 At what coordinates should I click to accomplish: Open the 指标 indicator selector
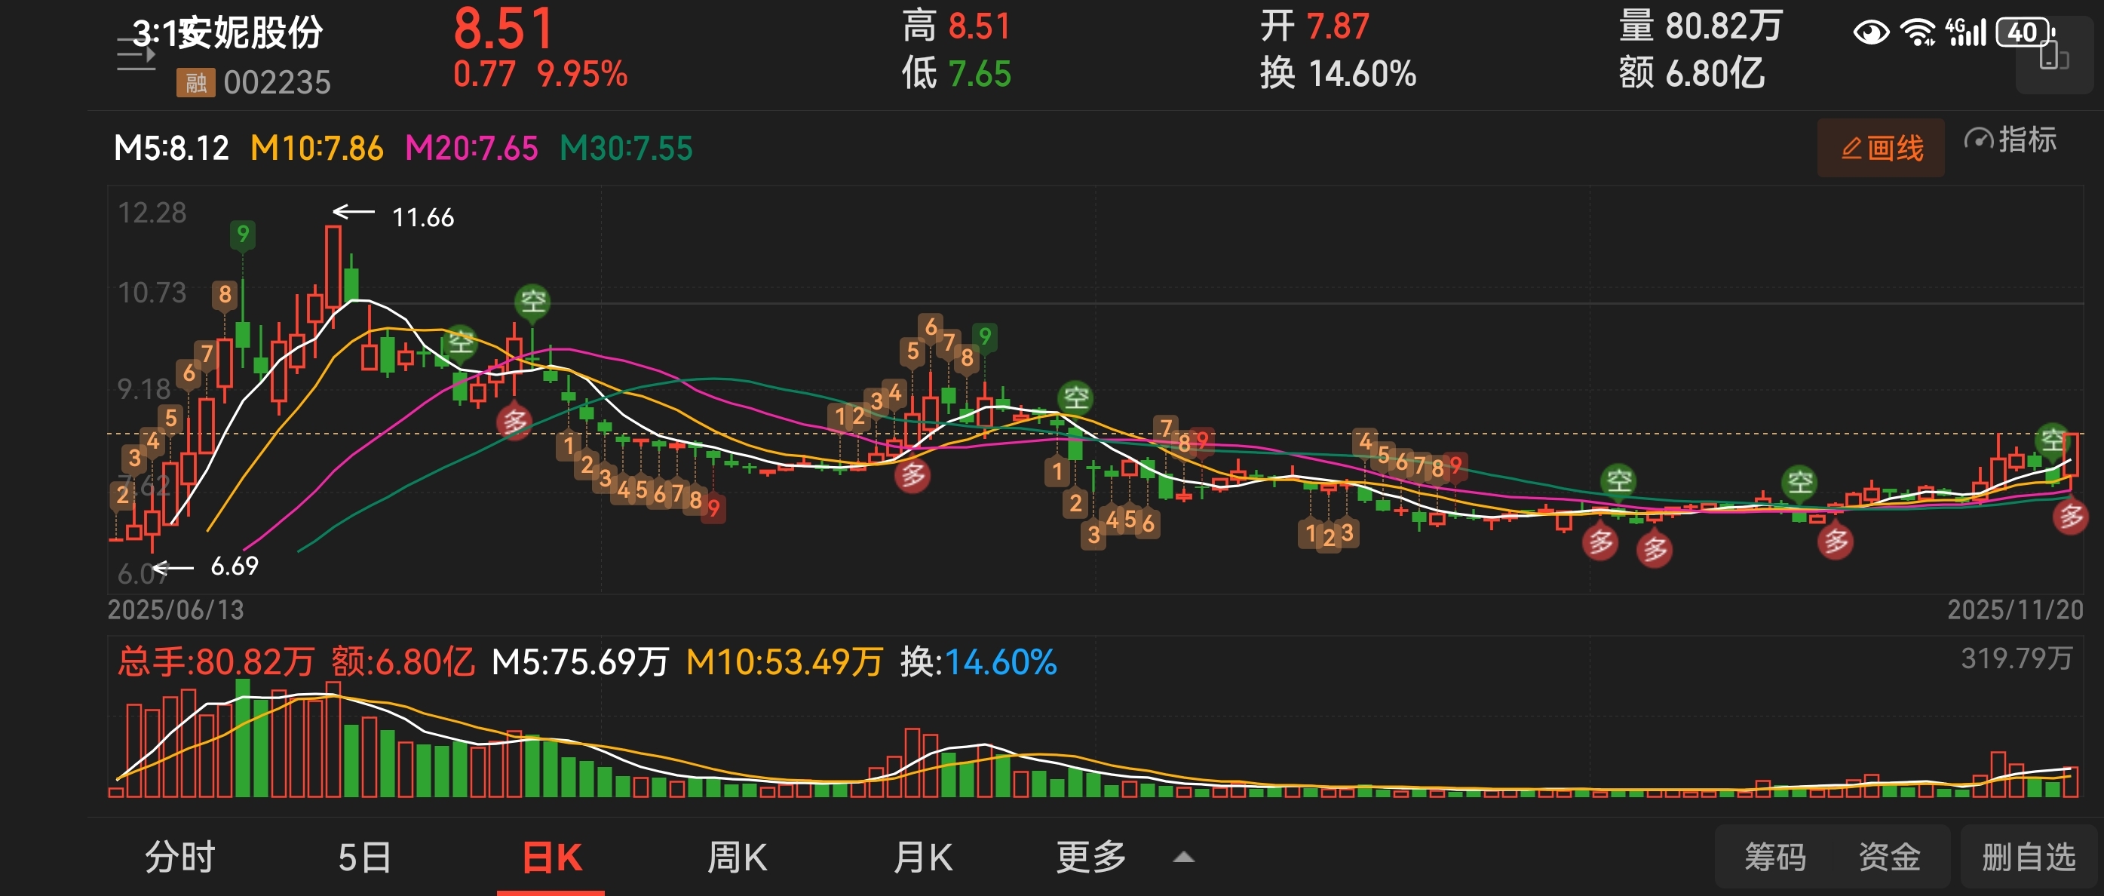point(2026,140)
